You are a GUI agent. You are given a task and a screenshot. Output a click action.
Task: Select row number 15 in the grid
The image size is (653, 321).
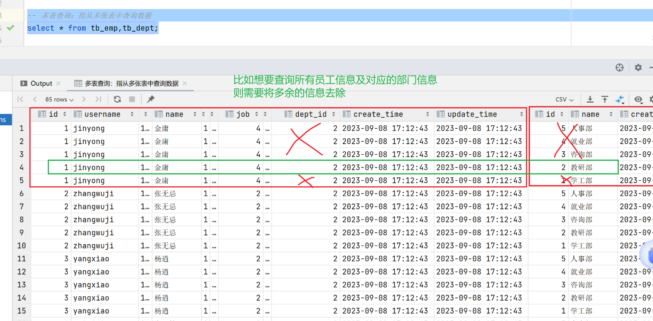[22, 311]
